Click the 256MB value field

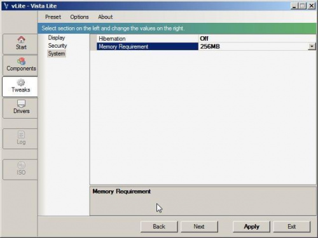click(x=253, y=46)
